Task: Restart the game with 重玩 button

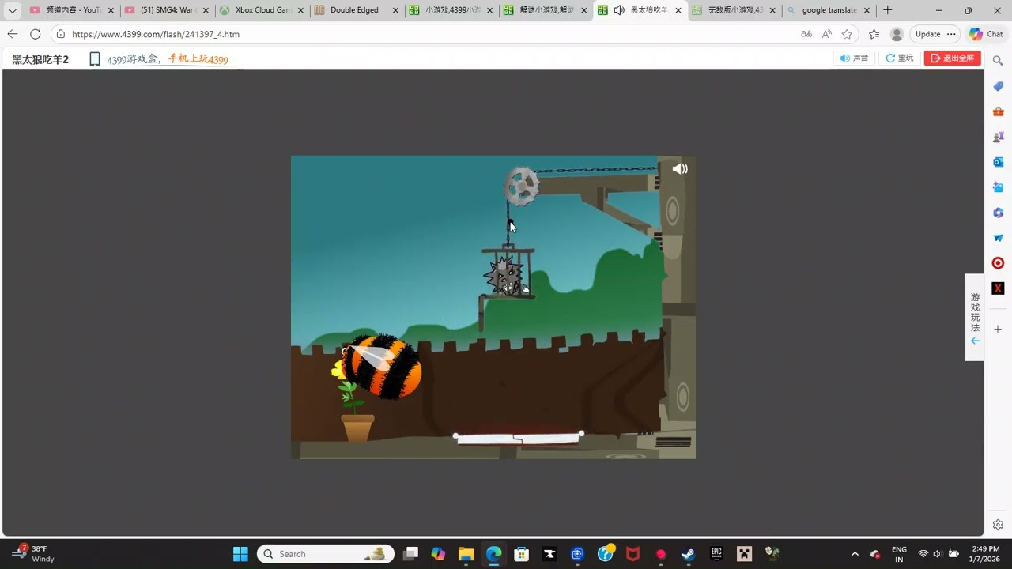Action: tap(900, 58)
